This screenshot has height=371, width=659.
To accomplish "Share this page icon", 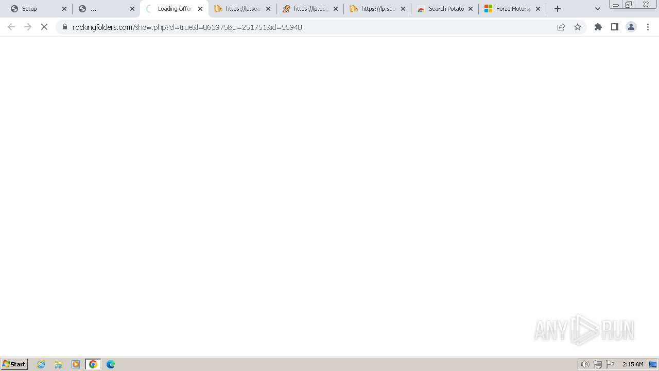I will coord(561,27).
